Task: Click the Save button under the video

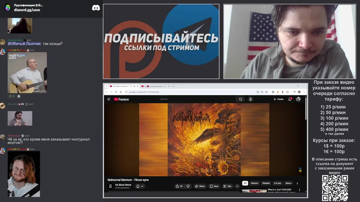Action: 214,186
